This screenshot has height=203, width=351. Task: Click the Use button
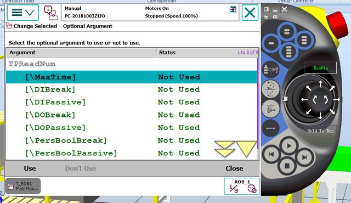click(30, 168)
